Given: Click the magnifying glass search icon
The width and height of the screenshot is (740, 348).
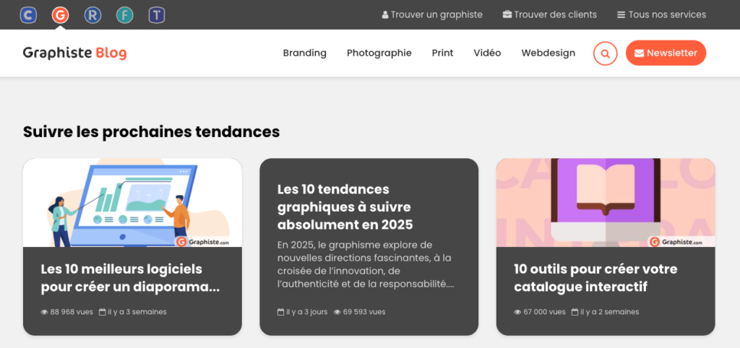Looking at the screenshot, I should [605, 53].
